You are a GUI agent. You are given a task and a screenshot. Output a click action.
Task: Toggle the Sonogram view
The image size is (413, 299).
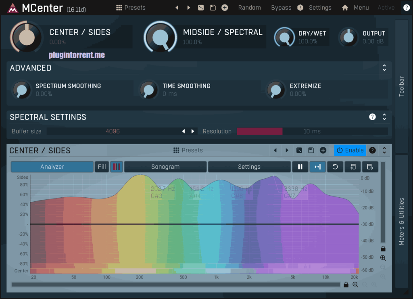(165, 167)
